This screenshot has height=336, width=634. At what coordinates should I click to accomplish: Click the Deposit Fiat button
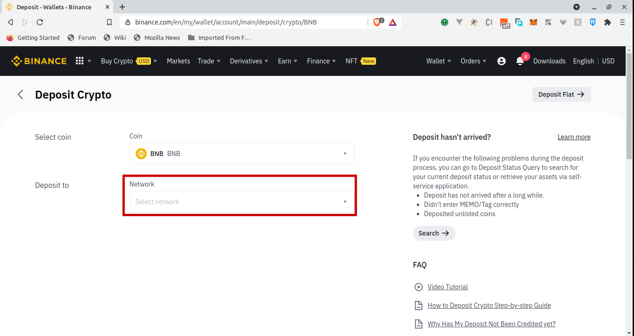(562, 94)
